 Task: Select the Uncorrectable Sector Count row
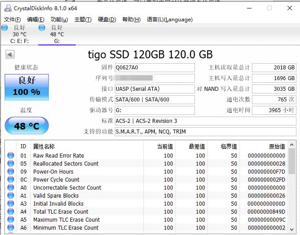point(146,188)
